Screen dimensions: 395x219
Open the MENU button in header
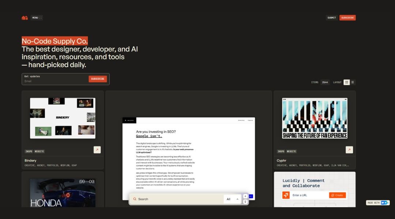pos(37,18)
